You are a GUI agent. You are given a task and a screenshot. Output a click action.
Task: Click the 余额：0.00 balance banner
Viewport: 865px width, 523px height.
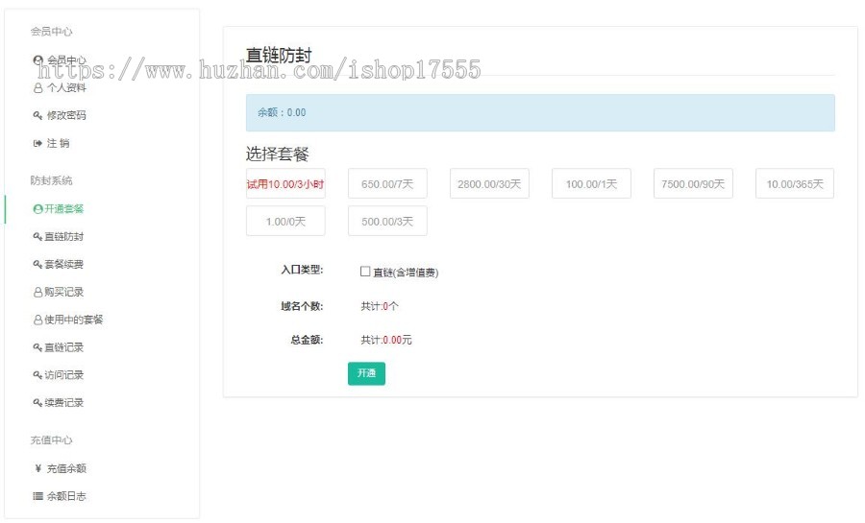[540, 113]
